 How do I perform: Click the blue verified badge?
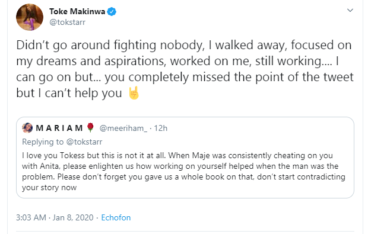point(112,11)
